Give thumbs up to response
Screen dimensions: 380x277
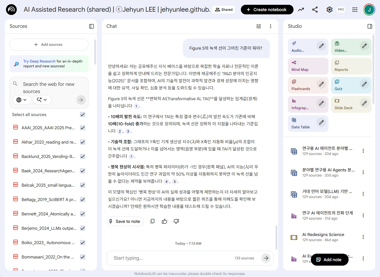(164, 221)
